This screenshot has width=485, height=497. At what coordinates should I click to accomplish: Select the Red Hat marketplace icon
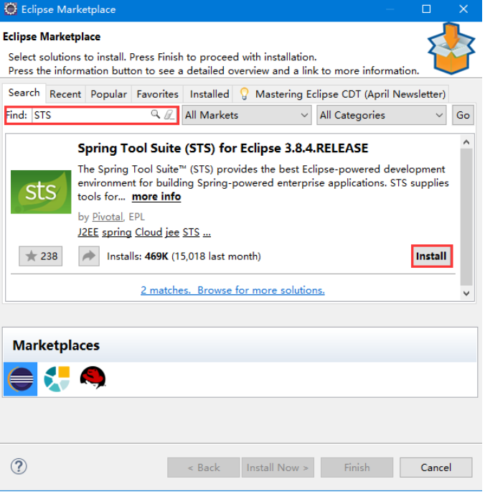point(93,379)
